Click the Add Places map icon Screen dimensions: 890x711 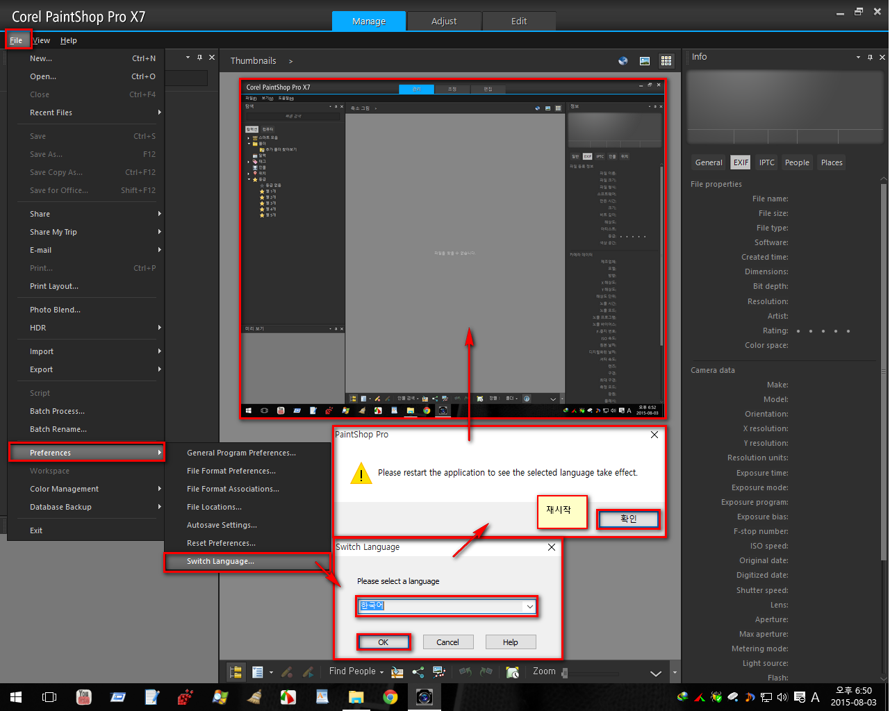(397, 672)
